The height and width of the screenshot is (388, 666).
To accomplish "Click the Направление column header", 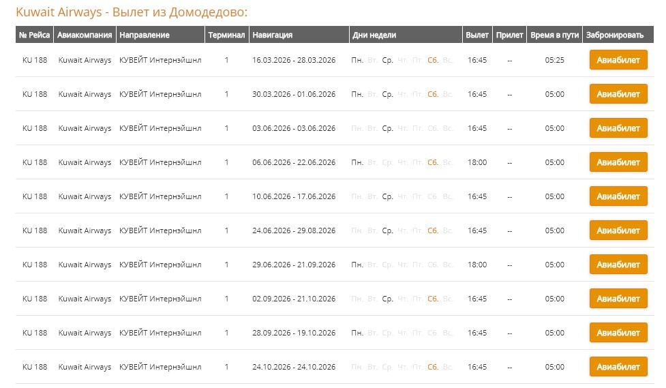I will 145,35.
